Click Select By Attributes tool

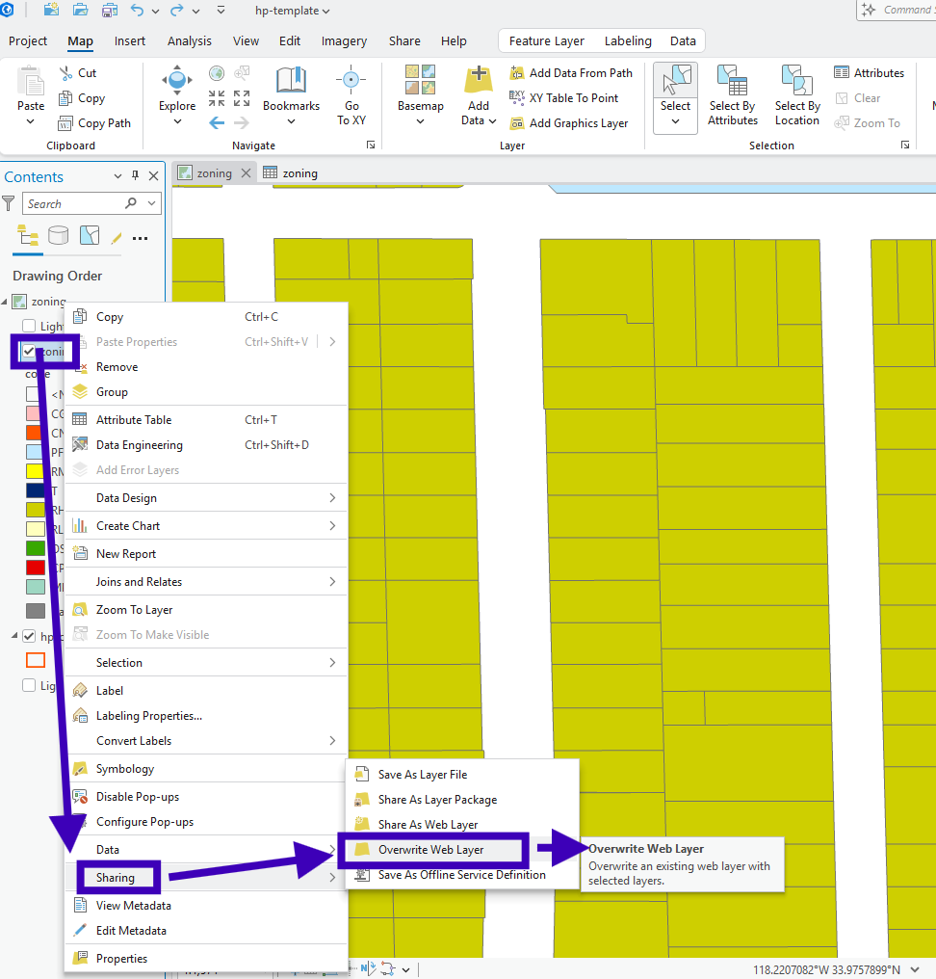[x=733, y=87]
